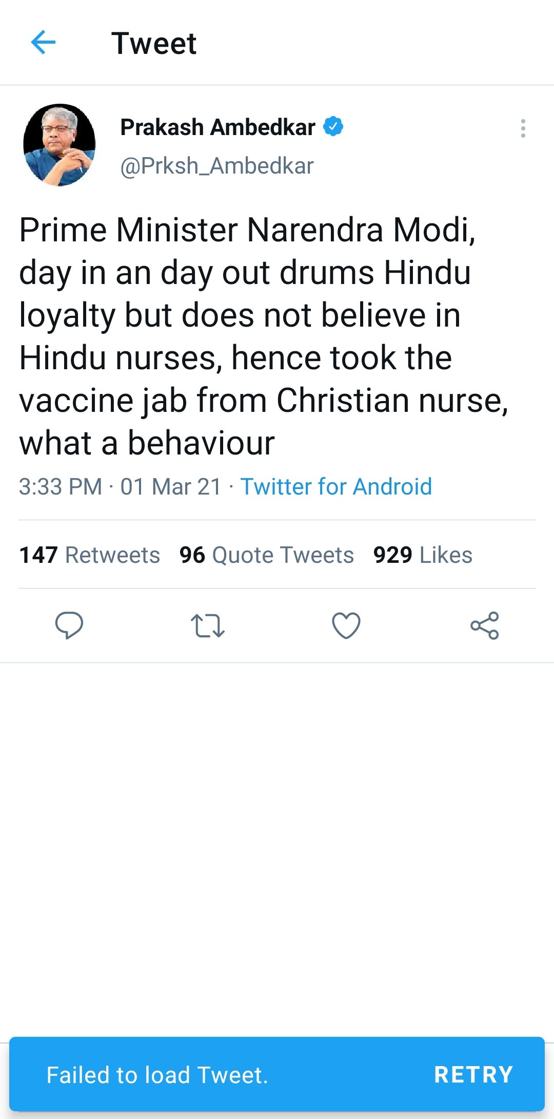Like the tweet with heart icon
This screenshot has height=1119, width=554.
coord(346,625)
